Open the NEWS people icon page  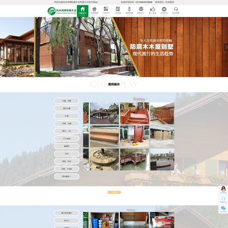click(141, 11)
